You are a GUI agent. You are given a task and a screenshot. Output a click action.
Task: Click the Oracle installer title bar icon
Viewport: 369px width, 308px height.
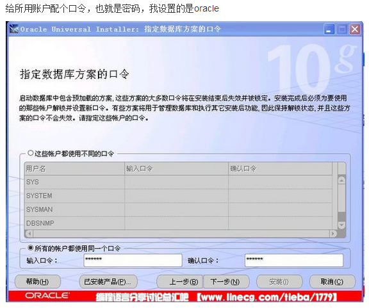coord(14,29)
